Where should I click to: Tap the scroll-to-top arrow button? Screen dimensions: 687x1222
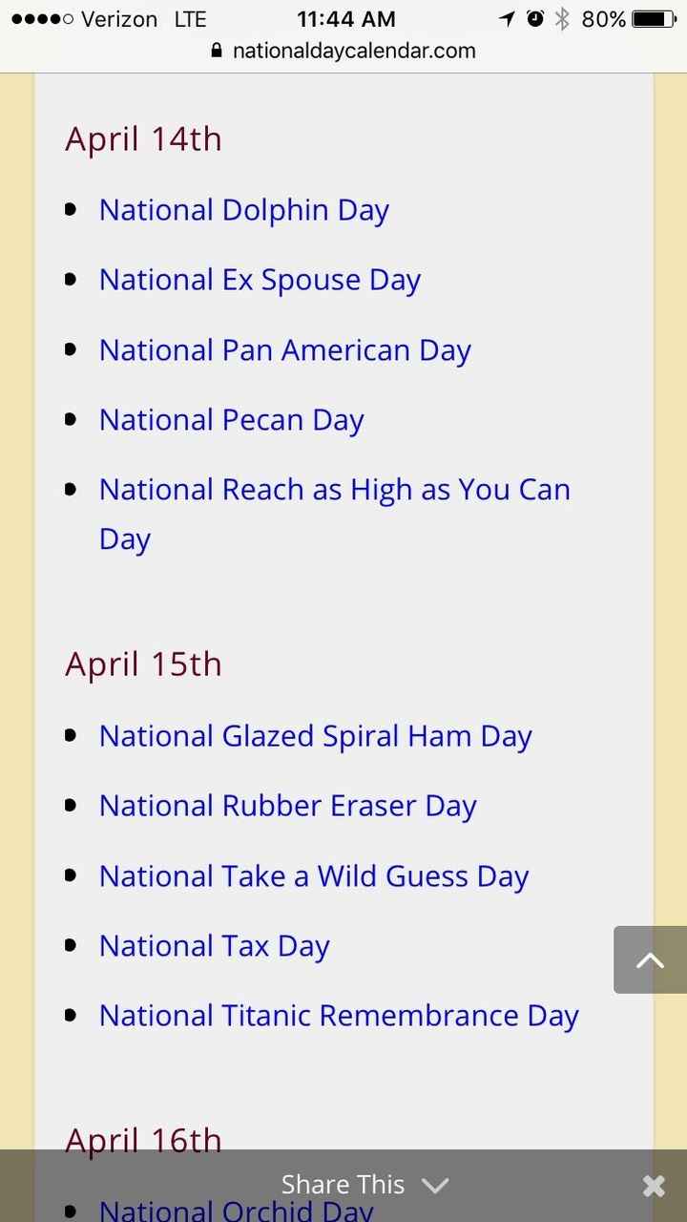[x=650, y=959]
